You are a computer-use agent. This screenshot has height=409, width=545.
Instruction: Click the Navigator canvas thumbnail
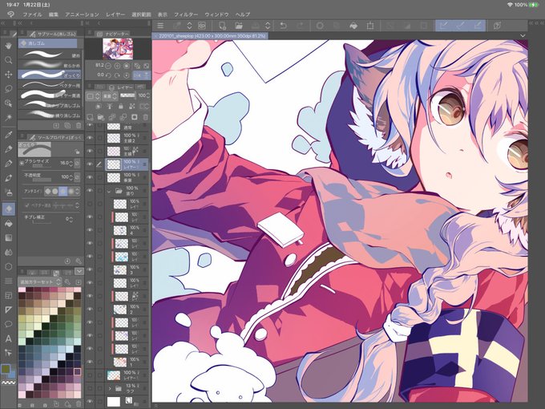118,48
